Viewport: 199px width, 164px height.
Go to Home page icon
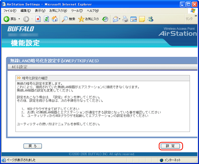[54, 19]
